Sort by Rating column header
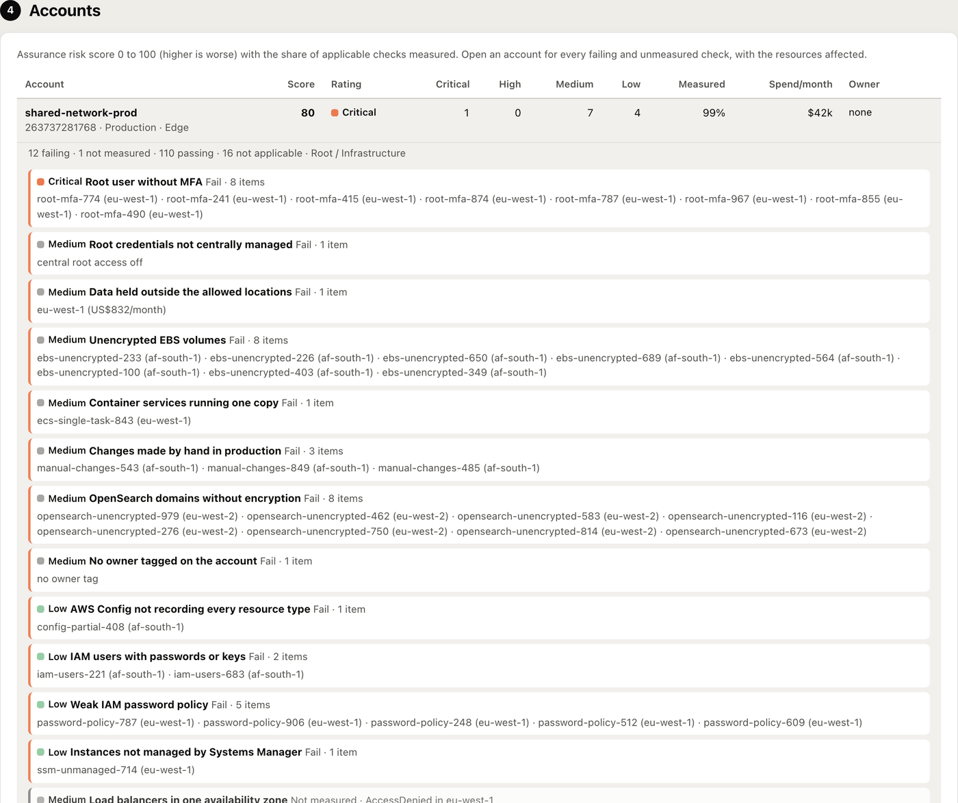 click(346, 84)
